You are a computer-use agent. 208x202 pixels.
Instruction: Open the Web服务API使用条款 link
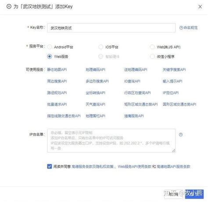pyautogui.click(x=134, y=166)
